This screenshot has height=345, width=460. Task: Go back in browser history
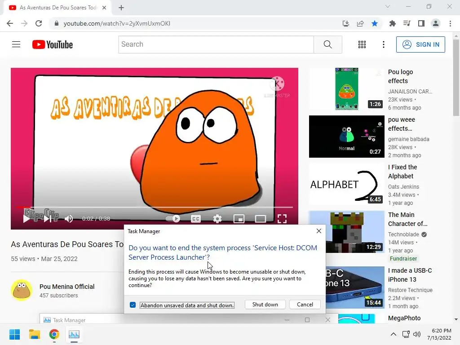point(10,23)
